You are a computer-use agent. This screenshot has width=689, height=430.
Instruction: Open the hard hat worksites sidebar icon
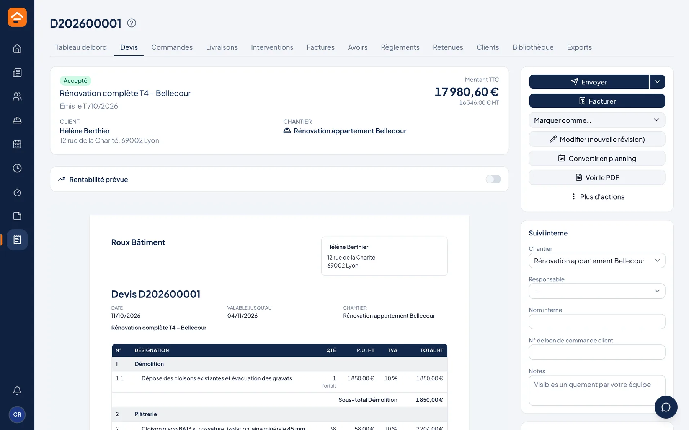pyautogui.click(x=17, y=120)
